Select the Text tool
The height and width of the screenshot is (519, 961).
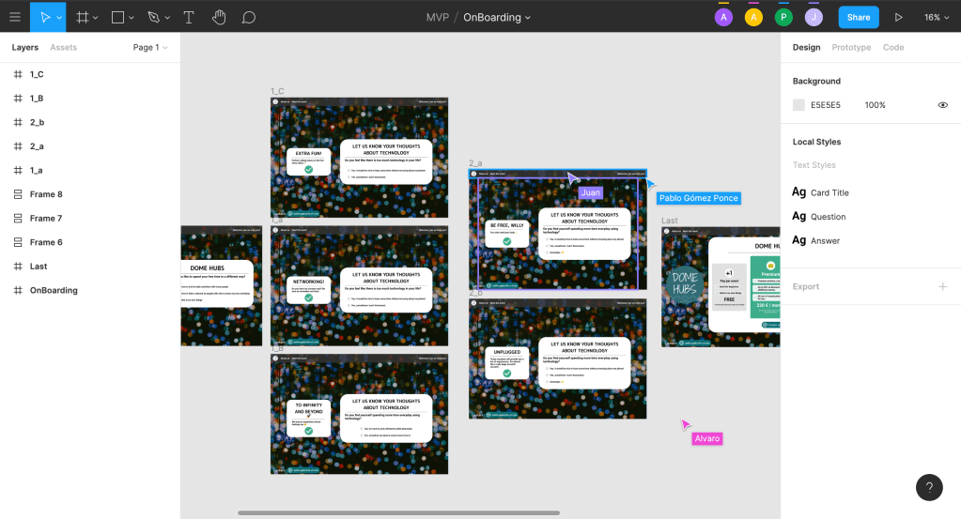click(189, 17)
